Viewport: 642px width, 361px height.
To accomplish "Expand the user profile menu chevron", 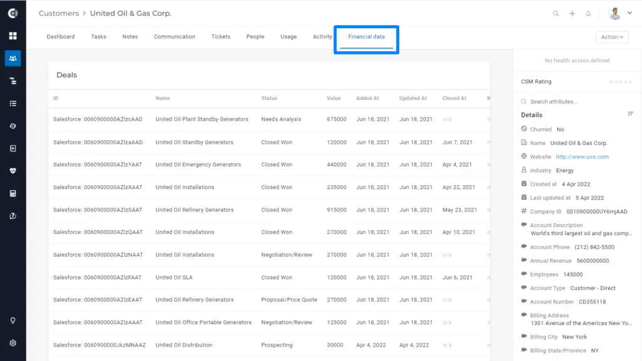I will (x=629, y=13).
